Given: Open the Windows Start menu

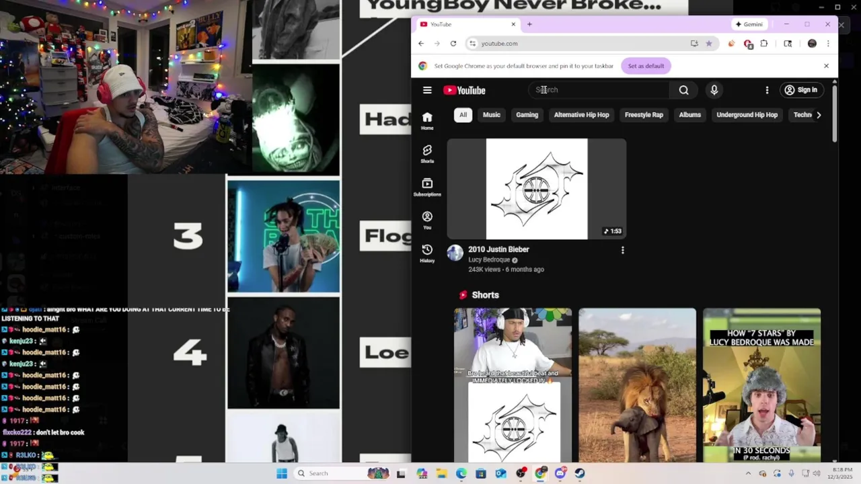Looking at the screenshot, I should click(282, 473).
